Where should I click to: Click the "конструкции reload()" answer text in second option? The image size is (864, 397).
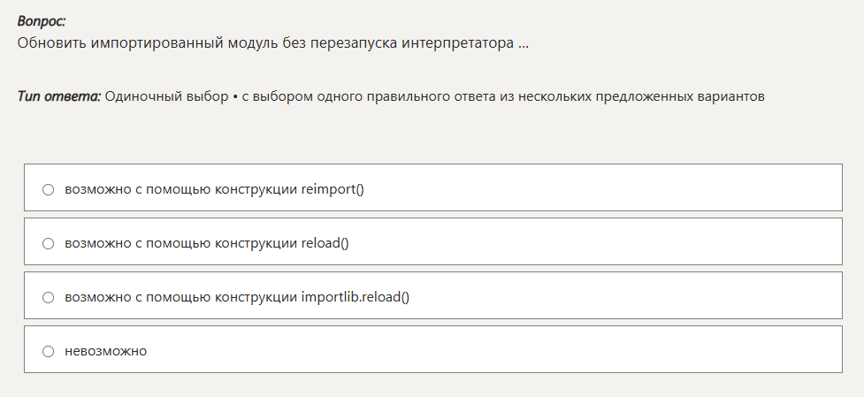point(283,243)
